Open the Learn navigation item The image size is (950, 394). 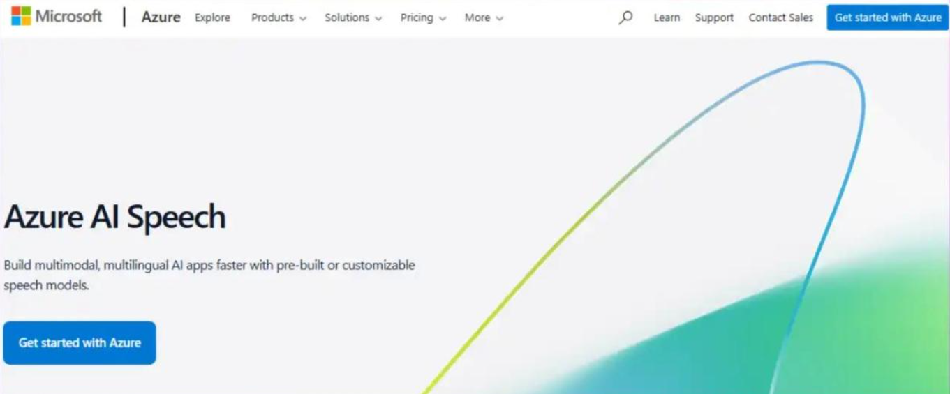click(667, 17)
